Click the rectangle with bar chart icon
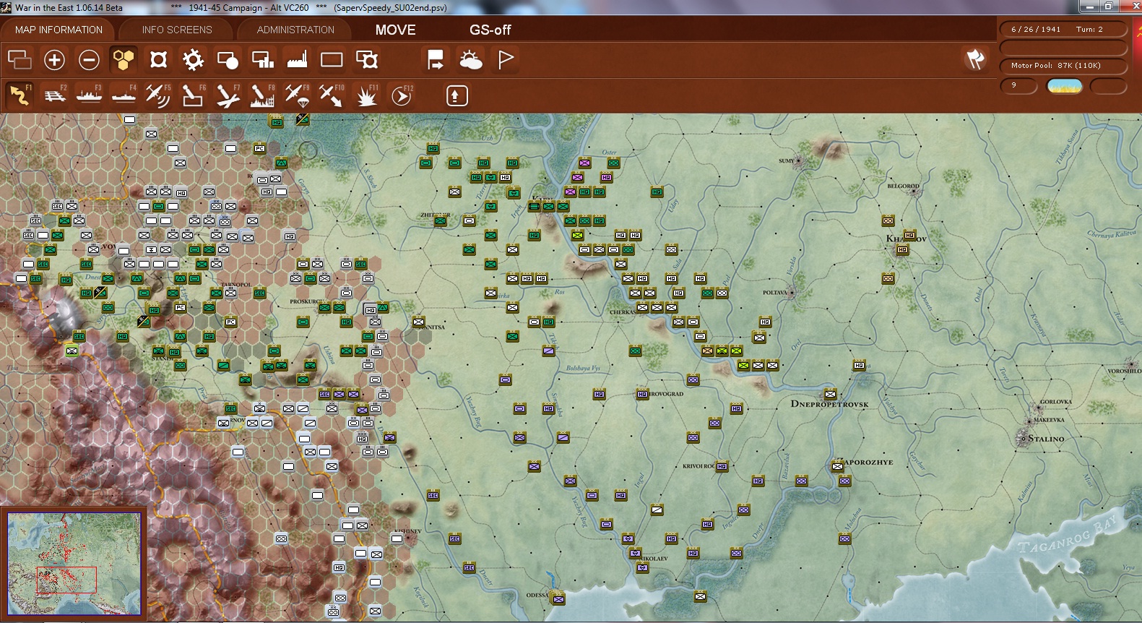This screenshot has width=1142, height=623. click(x=262, y=59)
